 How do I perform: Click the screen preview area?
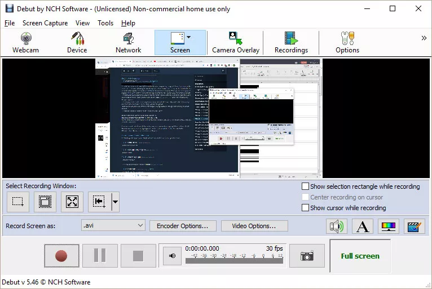point(216,118)
